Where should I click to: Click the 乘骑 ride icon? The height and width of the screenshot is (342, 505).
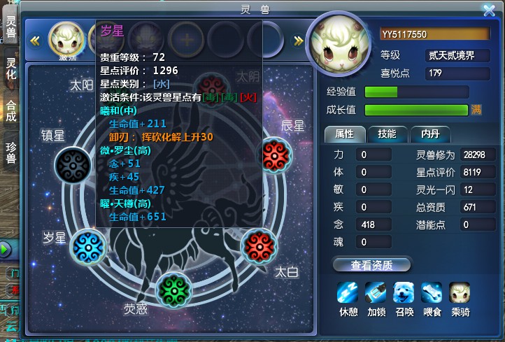click(x=460, y=293)
